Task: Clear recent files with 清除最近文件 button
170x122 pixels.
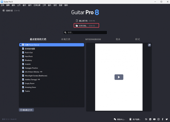Action: [26, 110]
